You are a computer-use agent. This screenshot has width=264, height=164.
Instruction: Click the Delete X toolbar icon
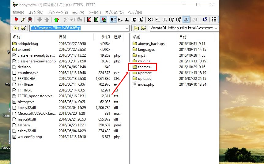click(x=66, y=20)
